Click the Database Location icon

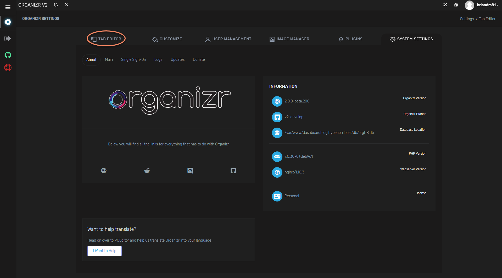coord(277,133)
